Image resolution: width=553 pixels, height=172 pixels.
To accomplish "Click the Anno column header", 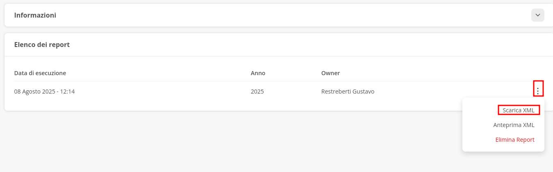I will click(258, 73).
